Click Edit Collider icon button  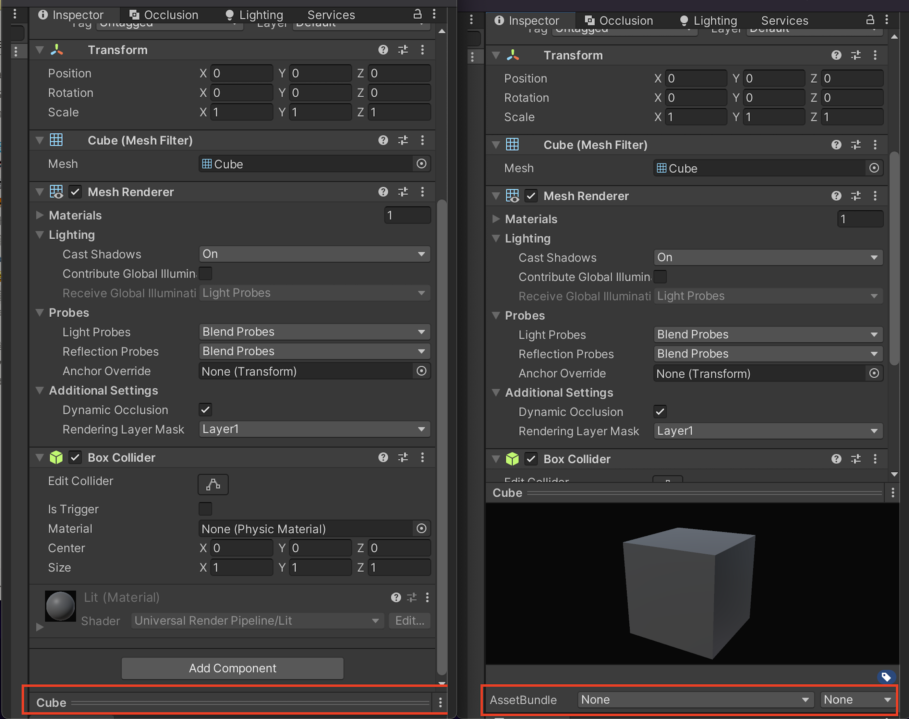pyautogui.click(x=213, y=484)
